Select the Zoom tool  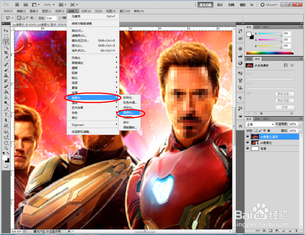point(6,148)
